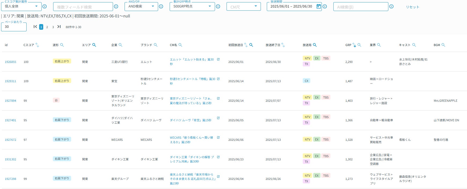The image size is (467, 189).
Task: Click BGM cell 山下達郎/MOVE ON
Action: point(446,120)
